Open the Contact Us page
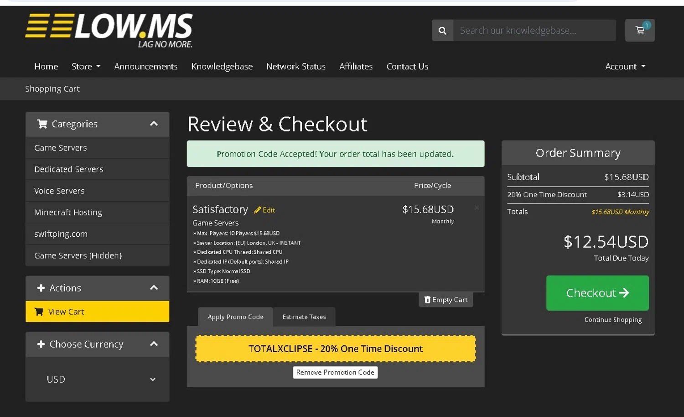 (407, 67)
